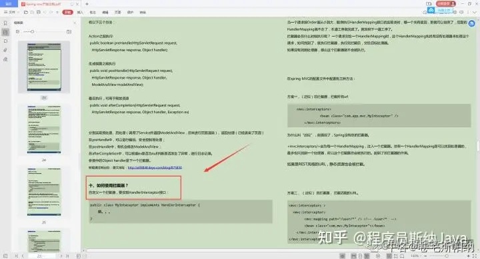
Task: Open the bookmarks panel icon in sidebar
Action: [x=5, y=23]
